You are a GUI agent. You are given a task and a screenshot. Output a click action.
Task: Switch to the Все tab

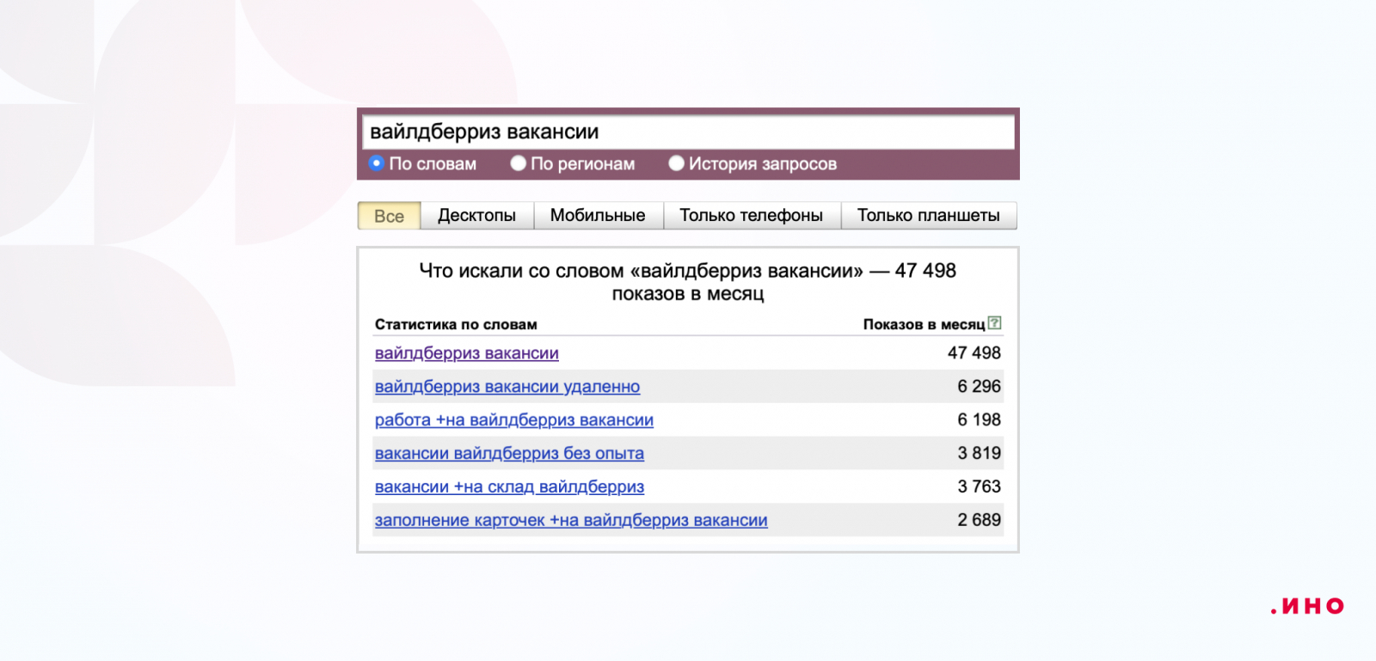tap(389, 216)
